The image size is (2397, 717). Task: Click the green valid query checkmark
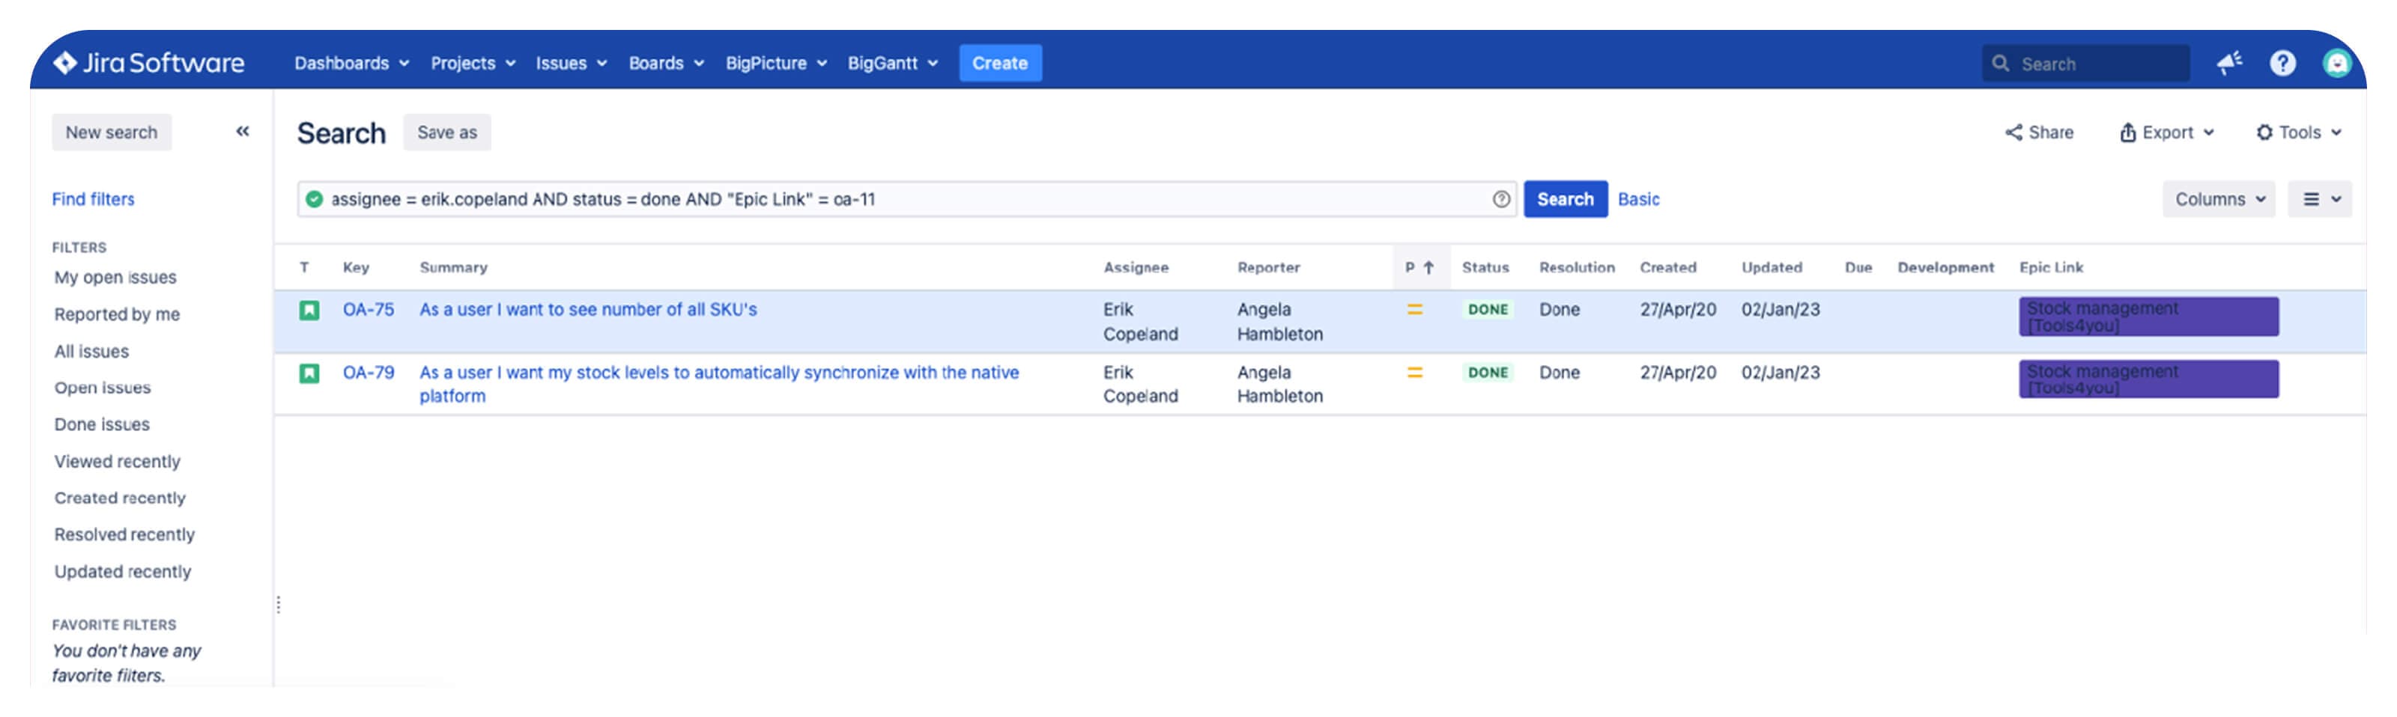[315, 199]
